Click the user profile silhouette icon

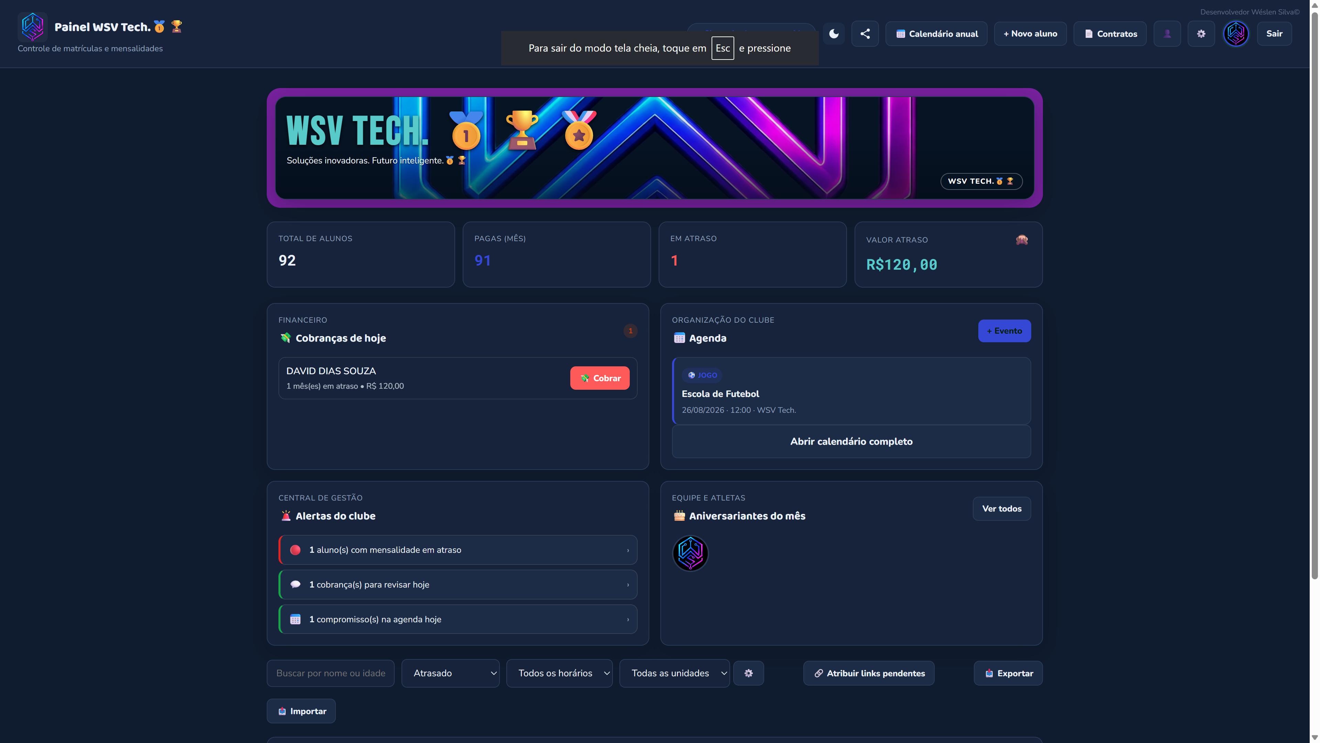coord(1167,34)
